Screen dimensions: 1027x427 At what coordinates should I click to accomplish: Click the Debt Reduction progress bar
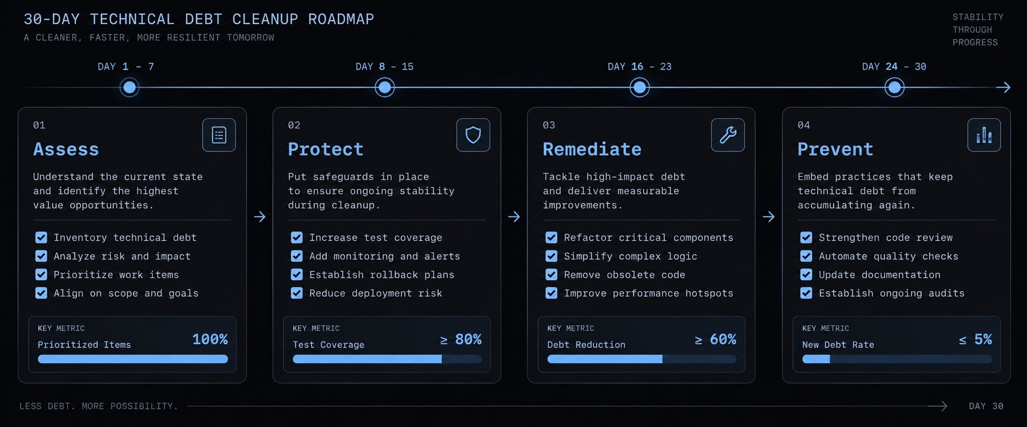(x=642, y=359)
